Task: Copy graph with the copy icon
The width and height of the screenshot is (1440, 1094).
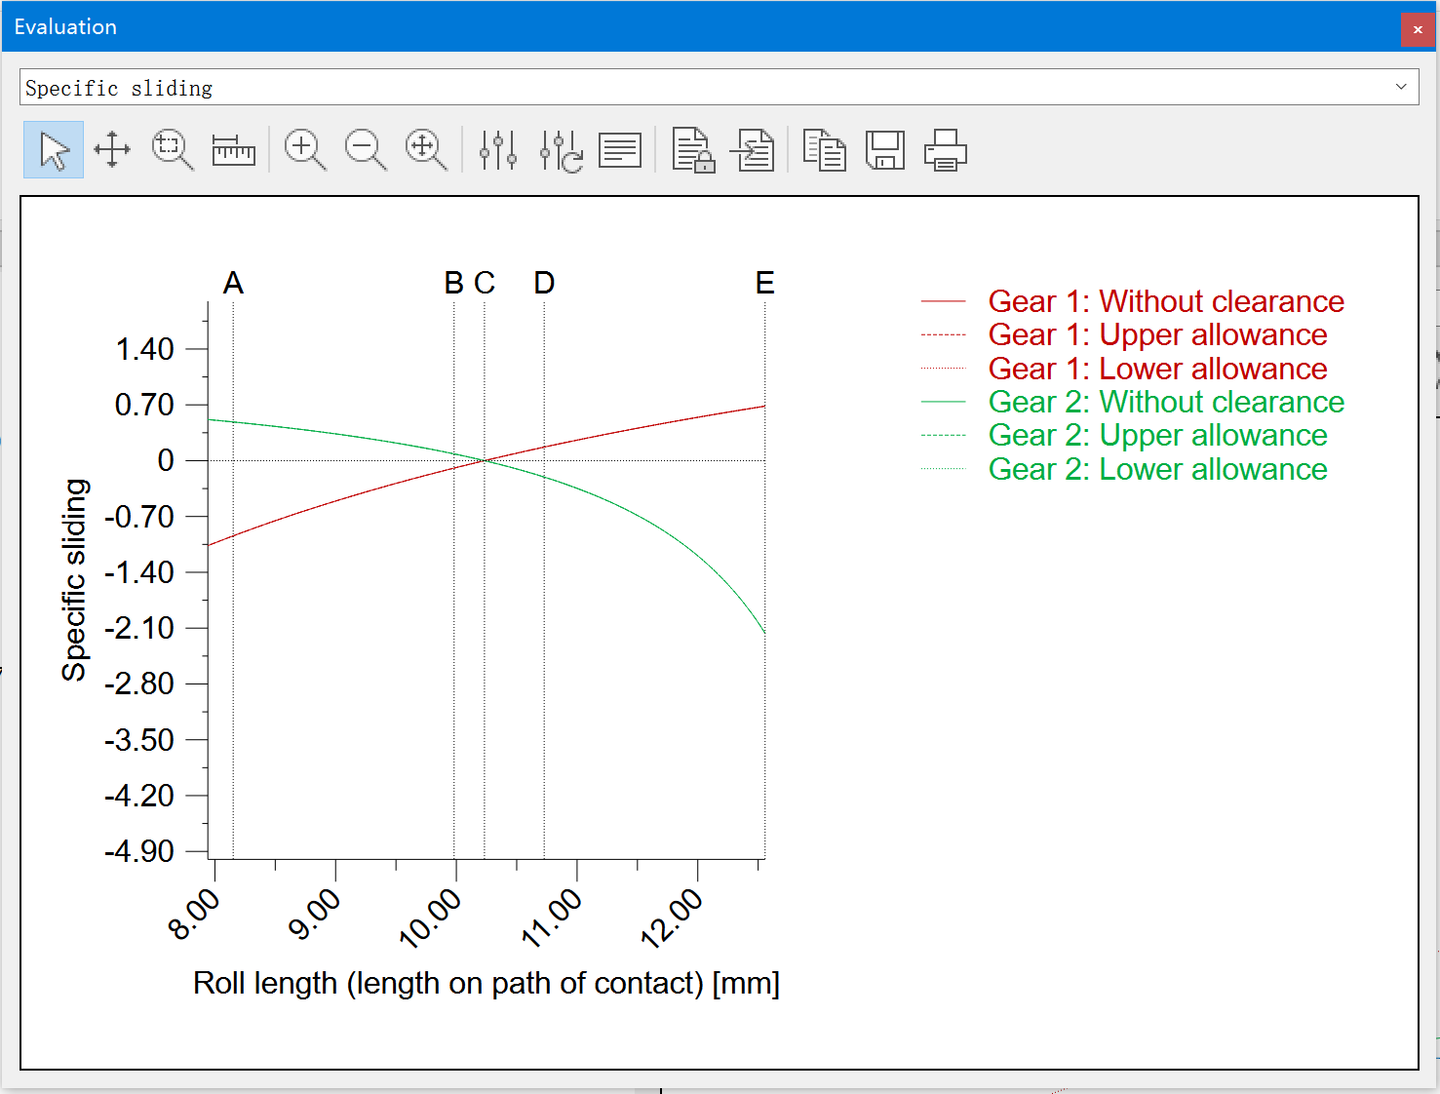Action: pos(825,150)
